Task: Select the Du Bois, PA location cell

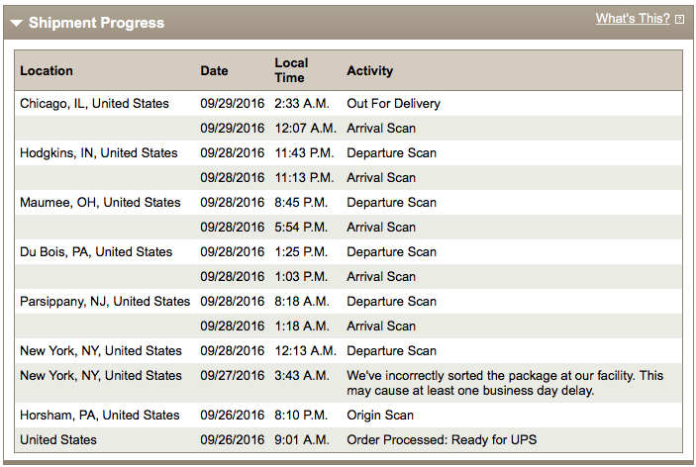Action: pos(96,252)
